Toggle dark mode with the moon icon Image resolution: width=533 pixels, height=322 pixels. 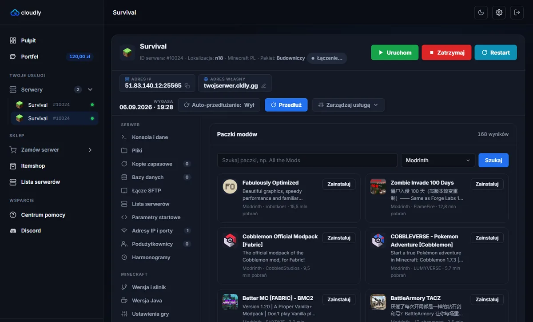(481, 12)
